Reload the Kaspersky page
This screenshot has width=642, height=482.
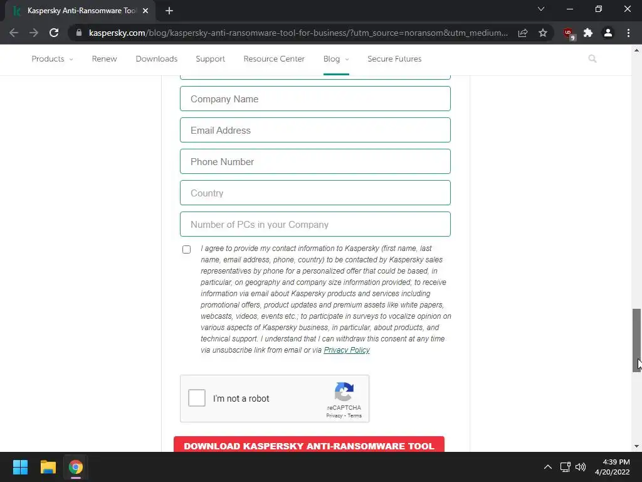[x=54, y=33]
